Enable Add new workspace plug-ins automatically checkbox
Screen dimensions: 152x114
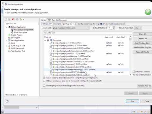pos(44,81)
